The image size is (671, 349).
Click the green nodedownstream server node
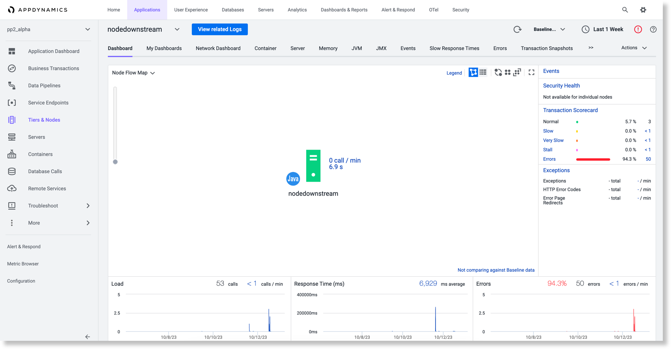click(313, 166)
